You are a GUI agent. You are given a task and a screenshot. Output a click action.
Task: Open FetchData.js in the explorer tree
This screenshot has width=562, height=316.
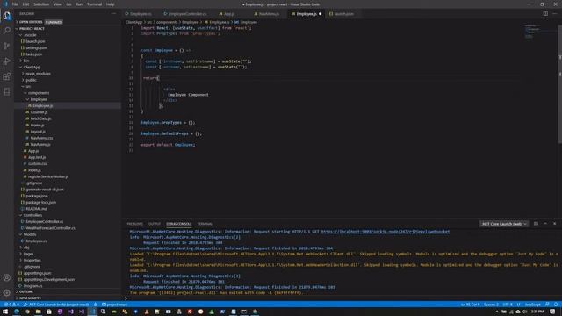(40, 118)
